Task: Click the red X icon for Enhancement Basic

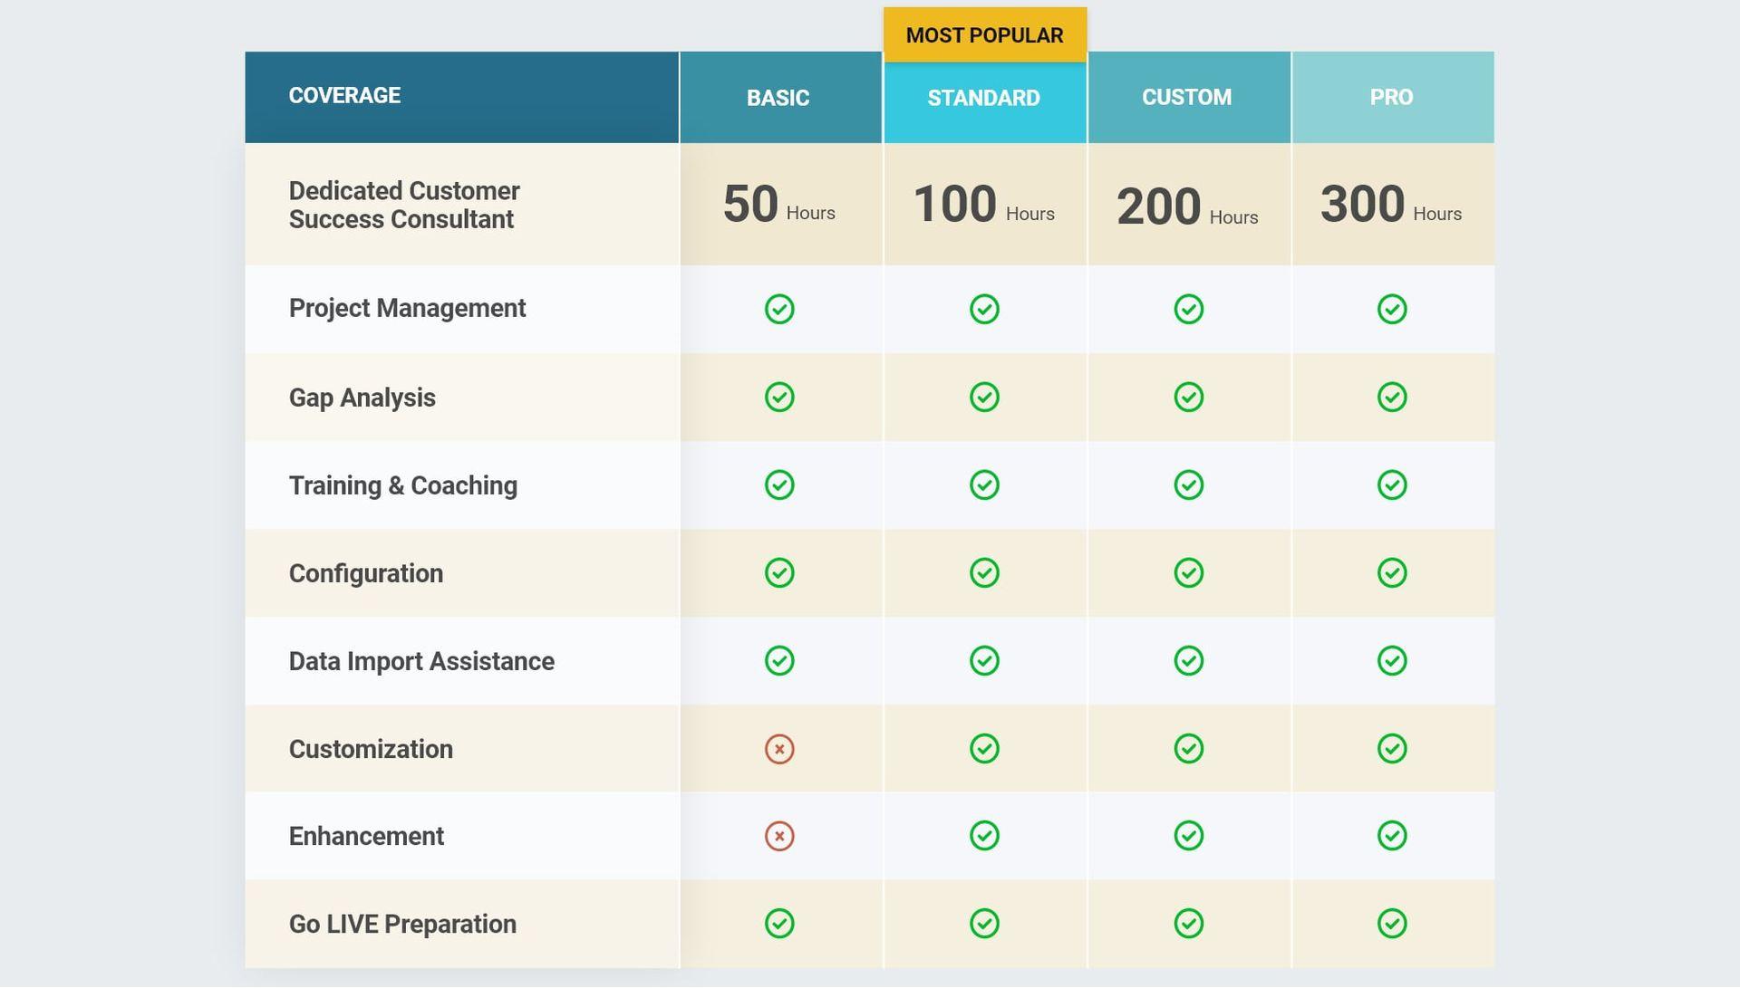Action: click(x=778, y=836)
